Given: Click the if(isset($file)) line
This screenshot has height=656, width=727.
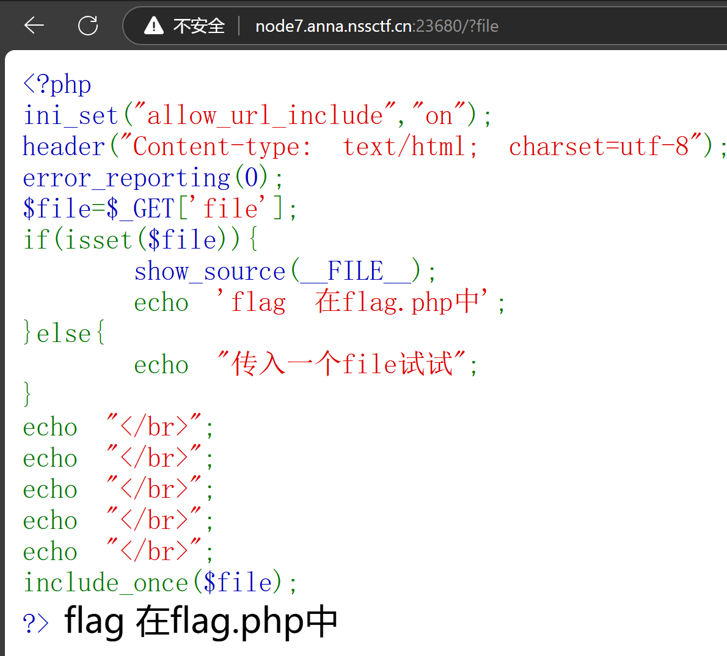Looking at the screenshot, I should [x=141, y=239].
